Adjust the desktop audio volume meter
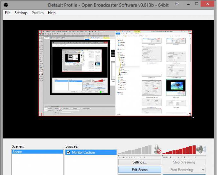The width and height of the screenshot is (218, 175). click(x=179, y=149)
